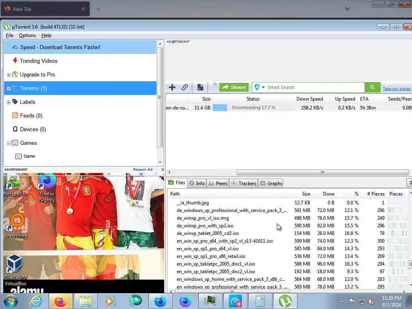Expand the Torrents (1) tree node
This screenshot has width=412, height=309.
click(8, 89)
